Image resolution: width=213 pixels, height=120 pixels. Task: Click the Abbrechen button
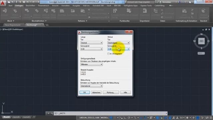(96, 93)
